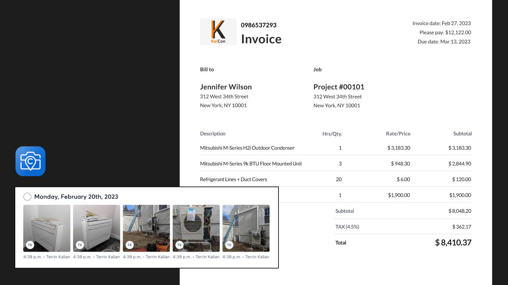Viewport: 508px width, 285px height.
Task: Click the Project #00101 job title
Action: [339, 87]
